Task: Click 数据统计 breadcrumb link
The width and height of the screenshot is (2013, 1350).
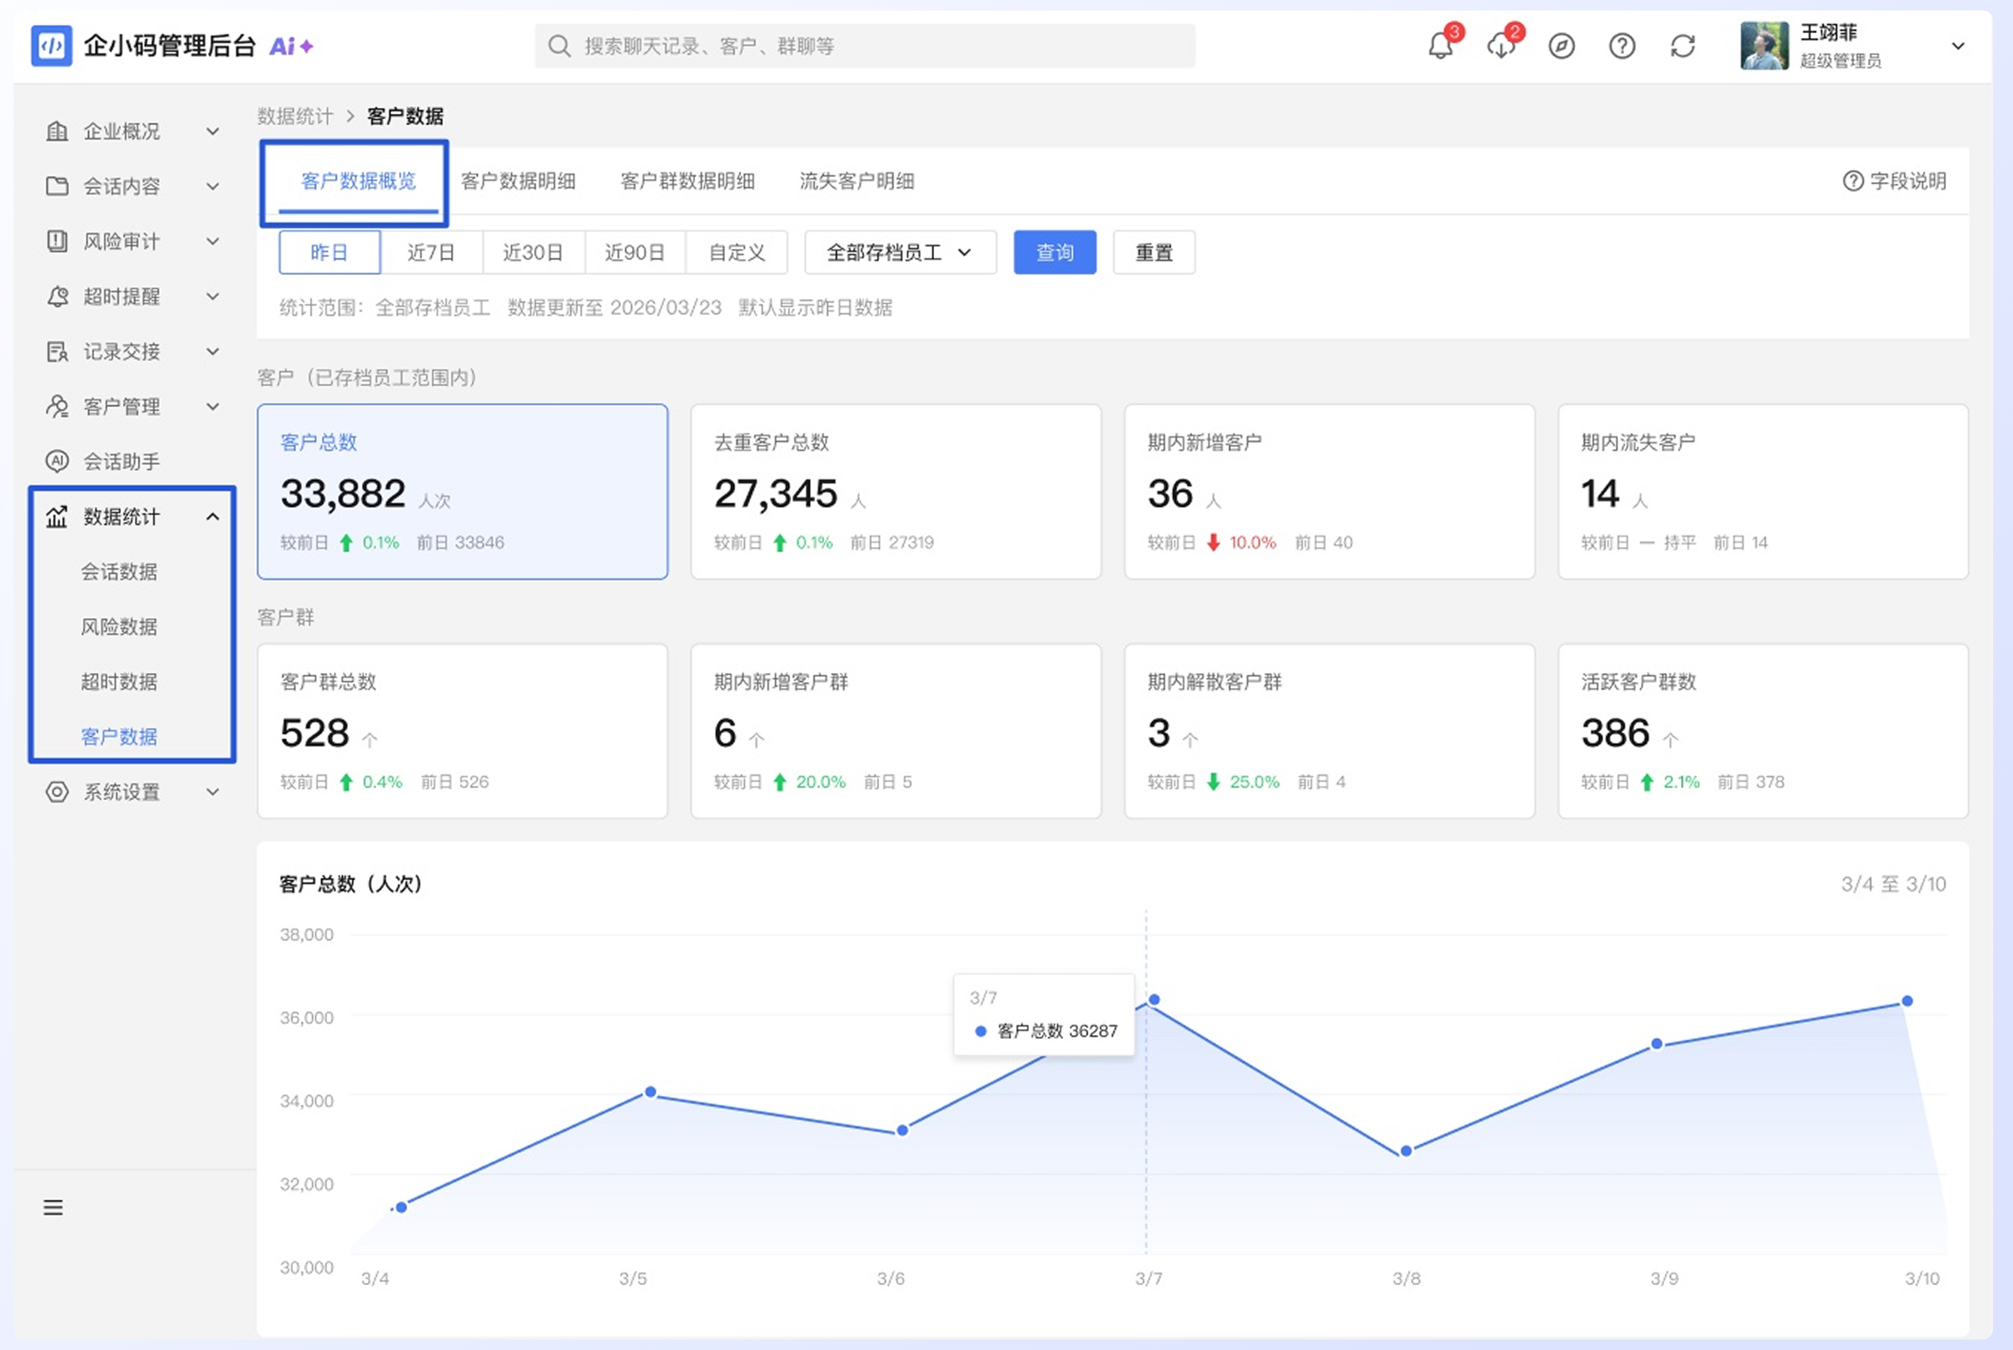Action: [295, 116]
